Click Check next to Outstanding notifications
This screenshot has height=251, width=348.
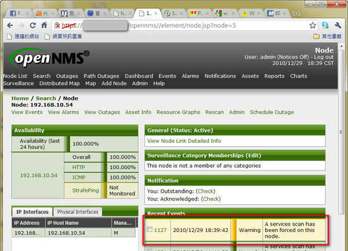[205, 191]
